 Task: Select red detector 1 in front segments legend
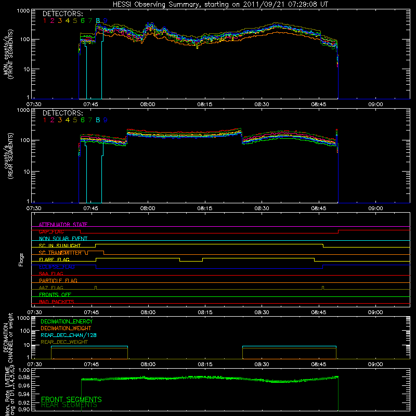point(45,21)
